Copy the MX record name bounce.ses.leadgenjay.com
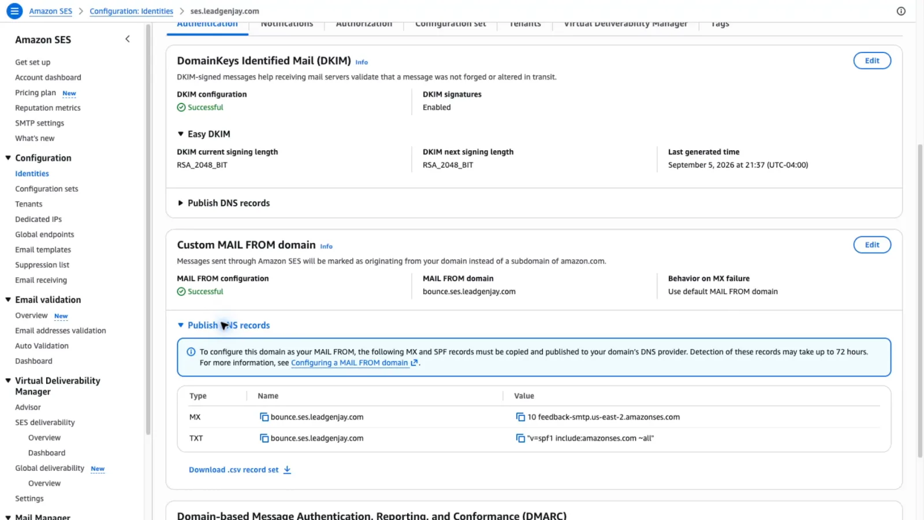 pyautogui.click(x=264, y=417)
